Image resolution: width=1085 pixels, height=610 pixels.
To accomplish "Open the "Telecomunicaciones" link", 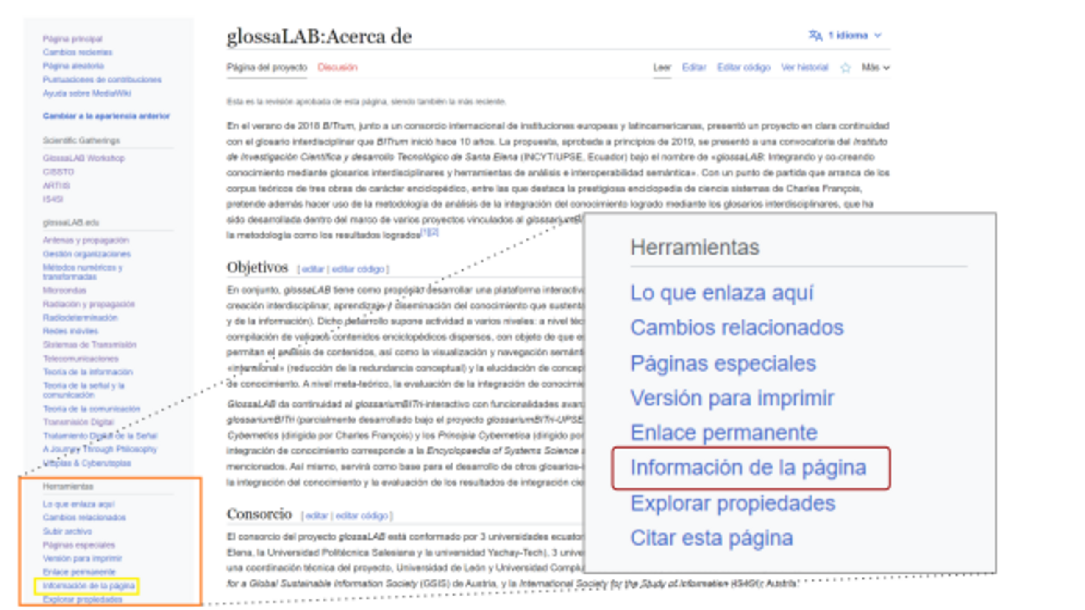I will coord(81,358).
